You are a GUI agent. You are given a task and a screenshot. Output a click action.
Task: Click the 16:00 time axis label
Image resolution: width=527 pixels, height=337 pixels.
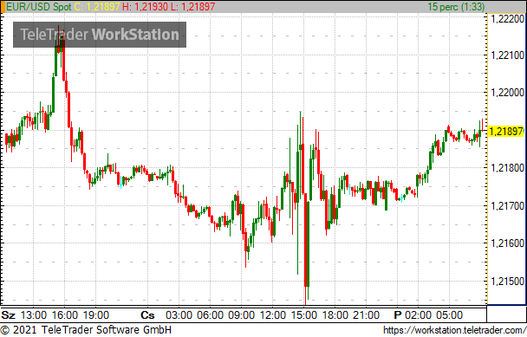click(x=64, y=315)
